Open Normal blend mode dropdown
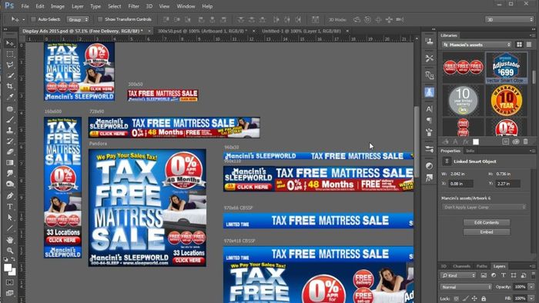 click(x=466, y=287)
